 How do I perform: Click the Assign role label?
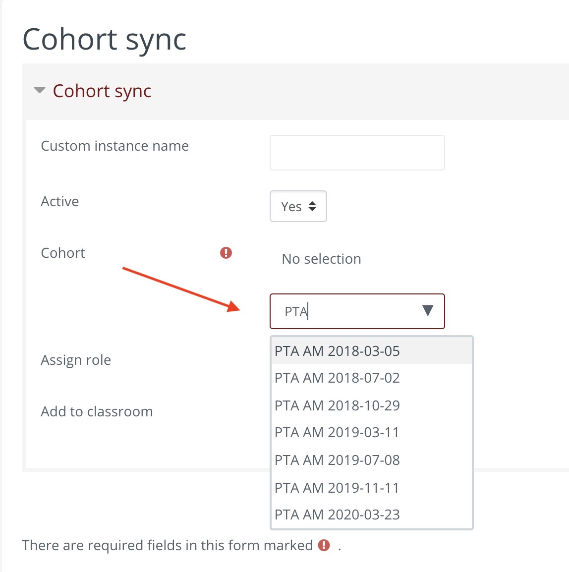76,360
